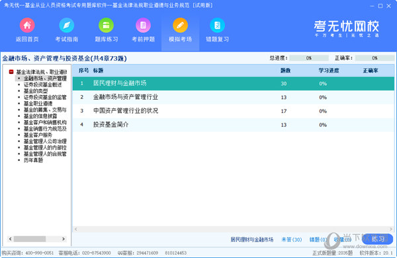Screen dimensions: 397x258
Task: Select tree item 基金客户服务
Action: coord(38,135)
